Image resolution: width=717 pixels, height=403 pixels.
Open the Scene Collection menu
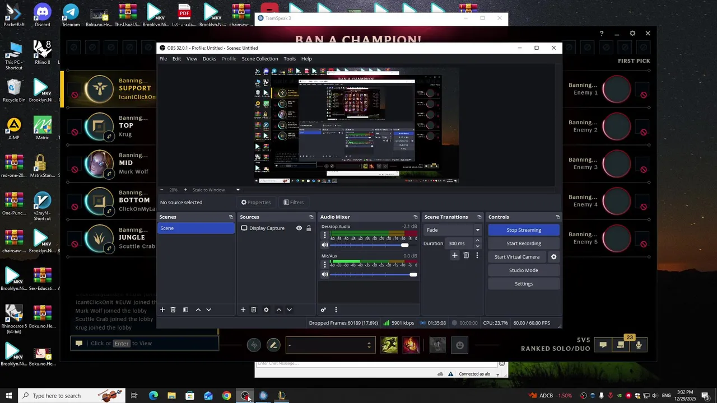click(260, 59)
